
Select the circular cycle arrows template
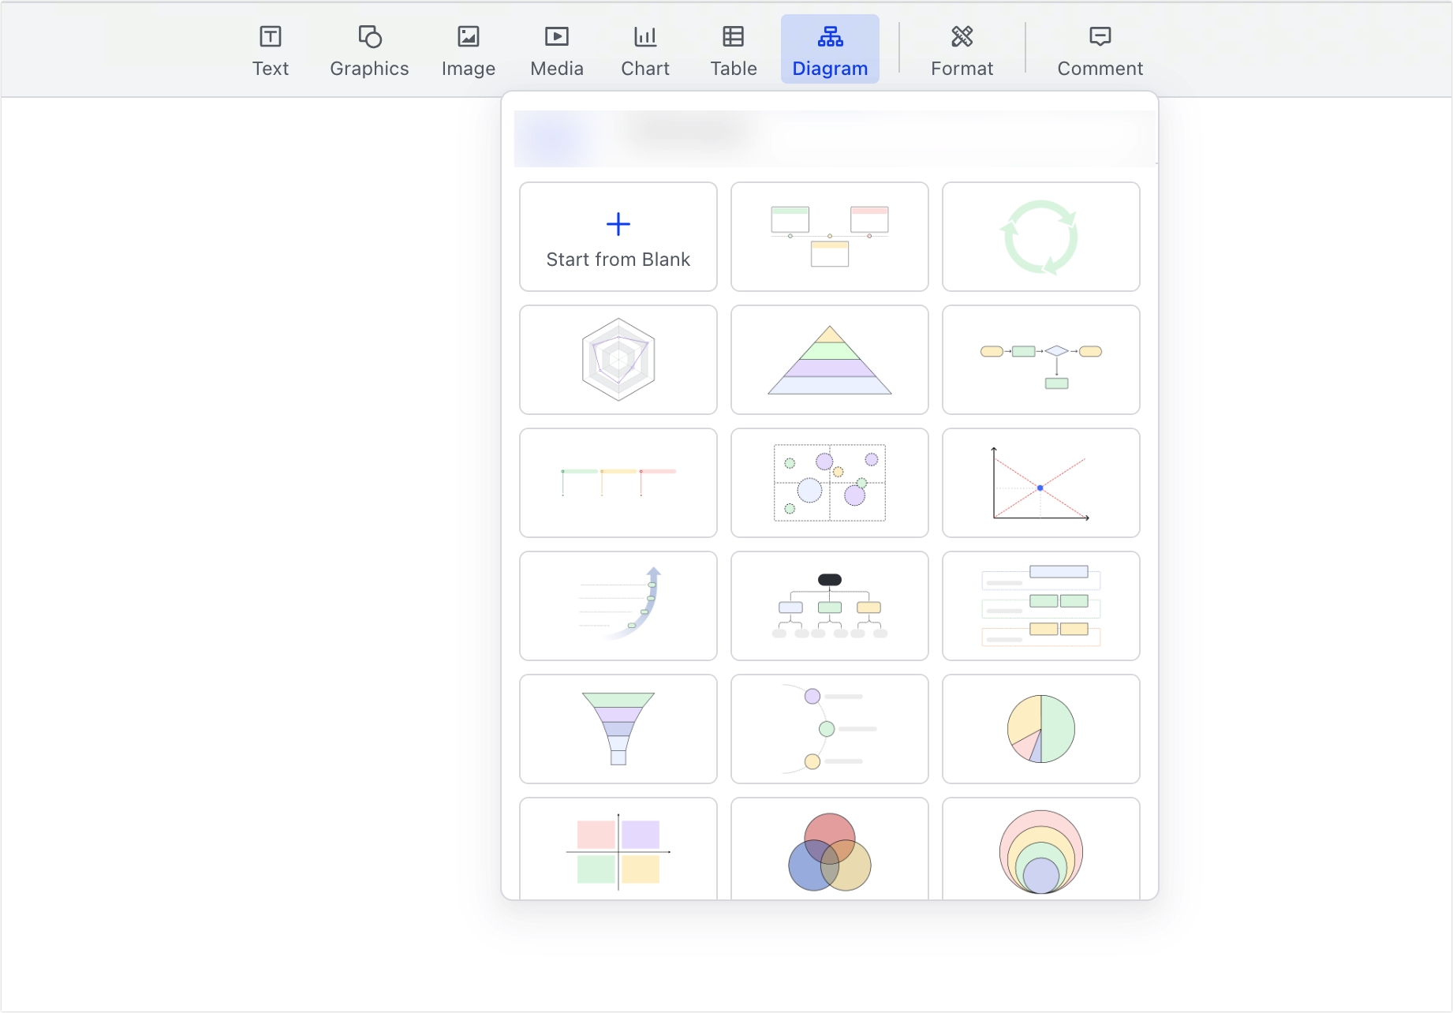pyautogui.click(x=1041, y=237)
